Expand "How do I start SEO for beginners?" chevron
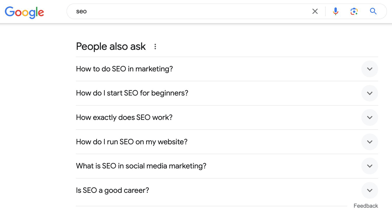Viewport: 392px width, 219px height. (370, 93)
